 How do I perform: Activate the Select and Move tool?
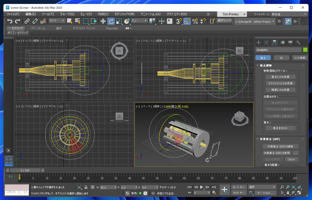(103, 21)
